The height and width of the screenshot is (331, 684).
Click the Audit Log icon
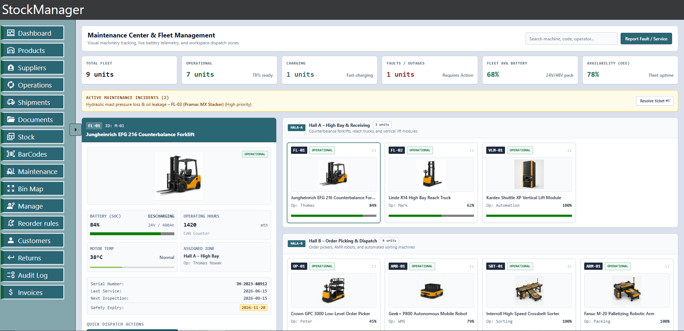coord(11,275)
